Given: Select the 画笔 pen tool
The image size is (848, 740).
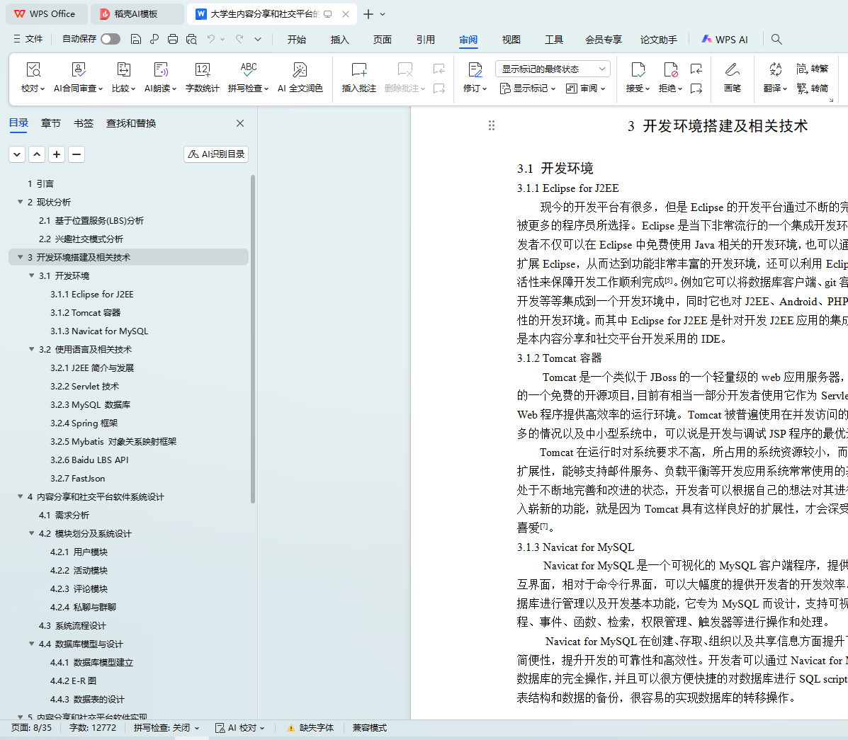Looking at the screenshot, I should (732, 70).
